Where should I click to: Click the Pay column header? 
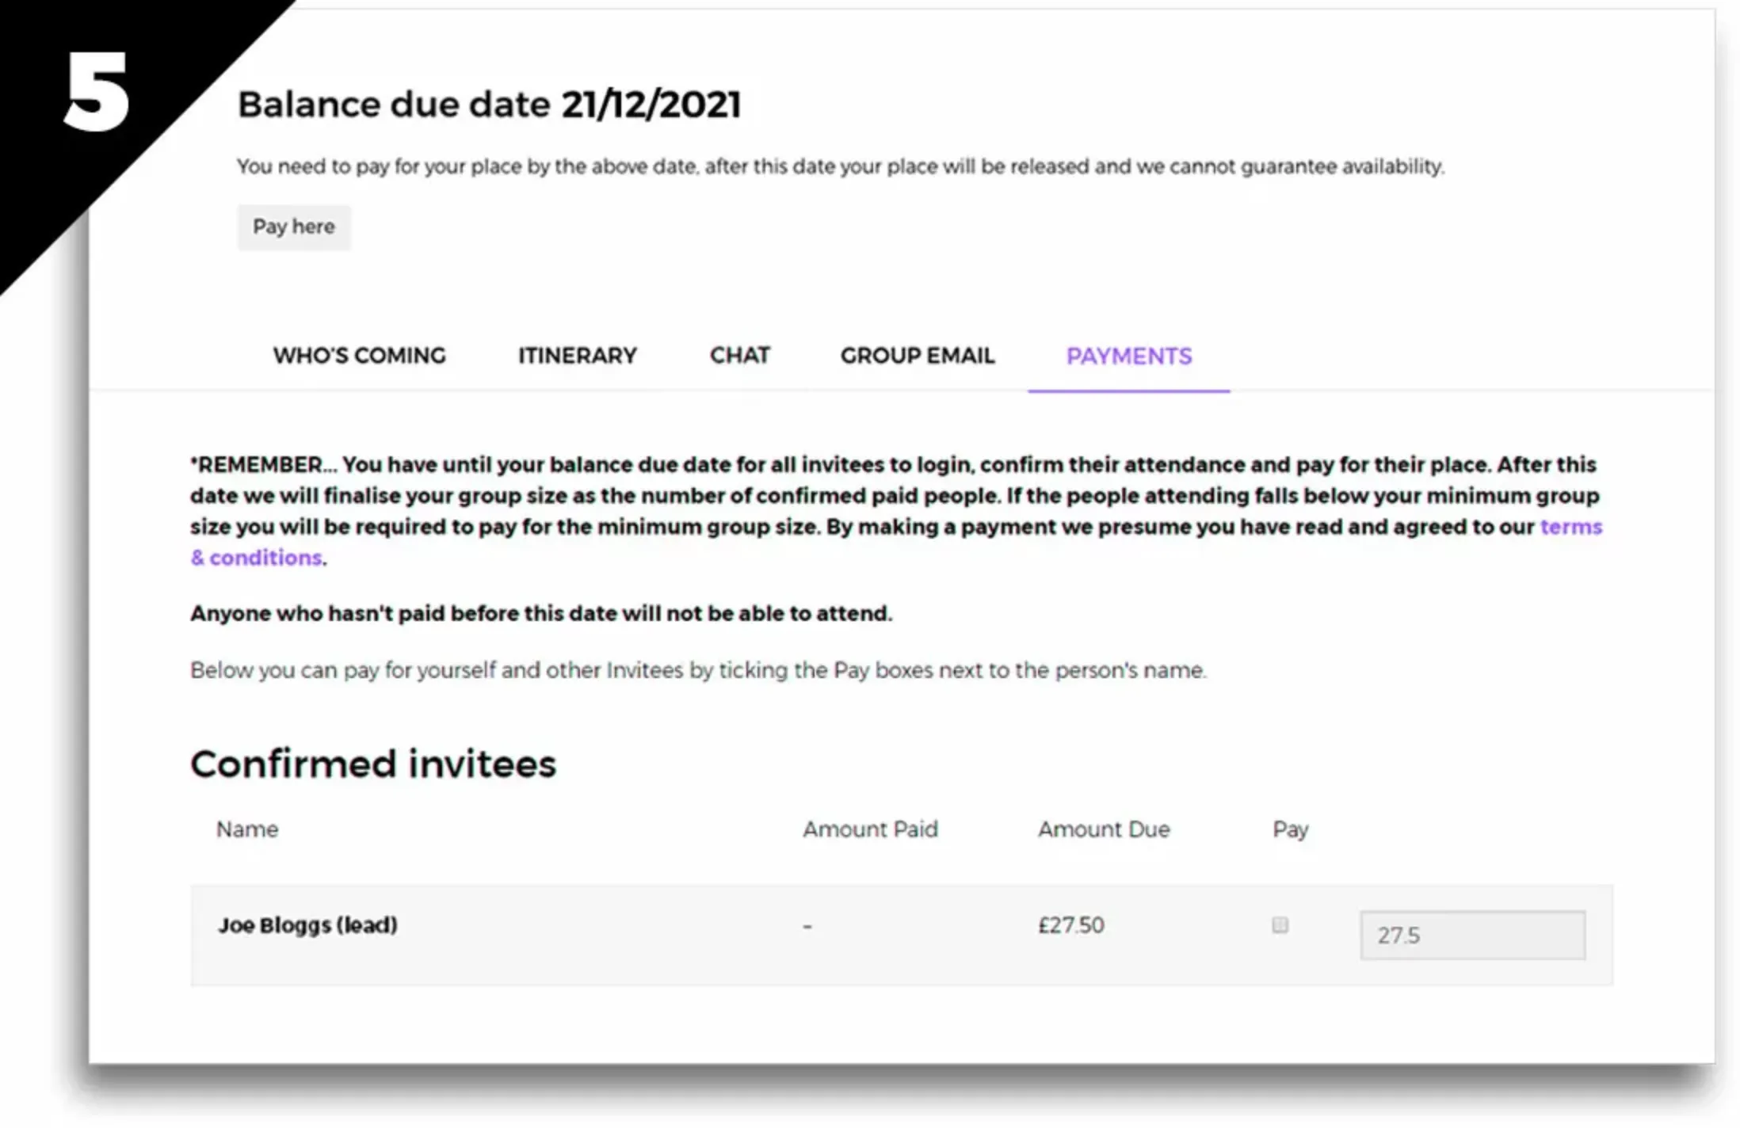pyautogui.click(x=1289, y=829)
